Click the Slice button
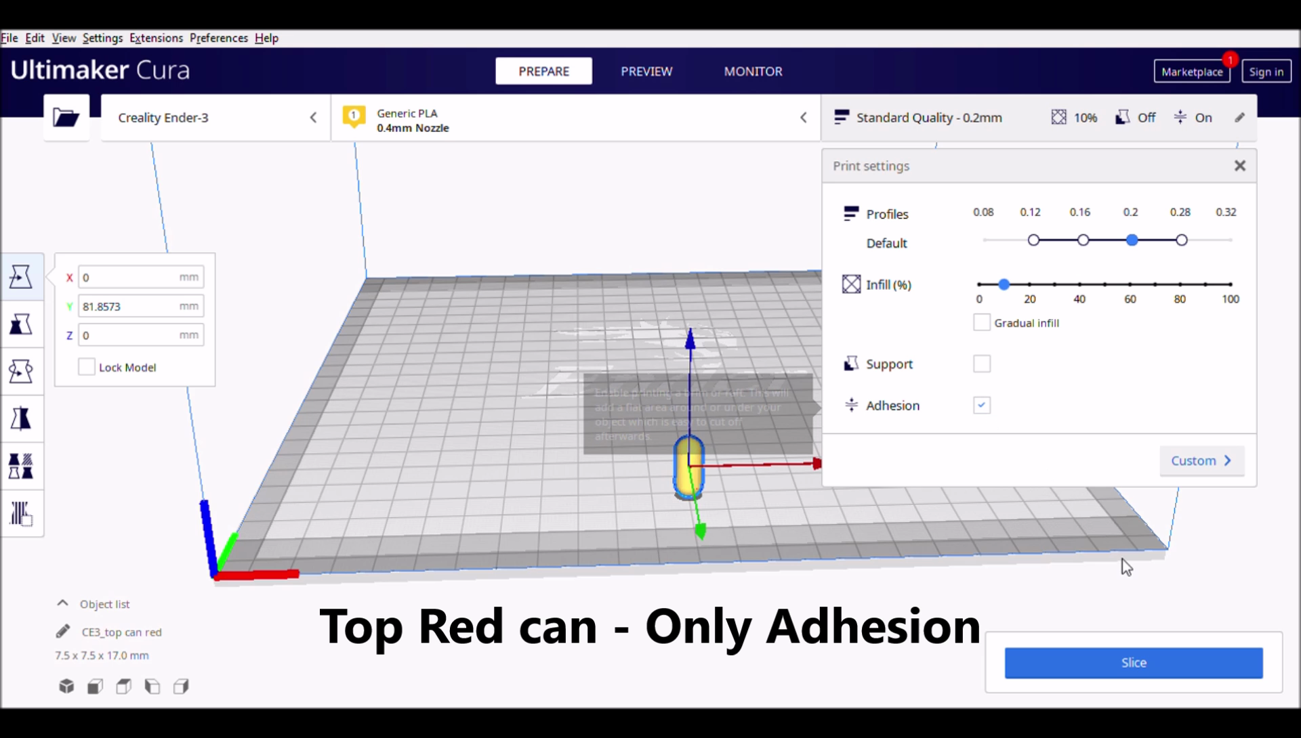Image resolution: width=1301 pixels, height=738 pixels. point(1133,663)
